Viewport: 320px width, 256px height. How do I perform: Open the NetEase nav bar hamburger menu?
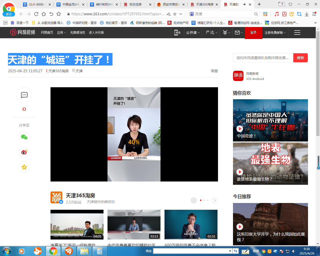click(x=297, y=32)
